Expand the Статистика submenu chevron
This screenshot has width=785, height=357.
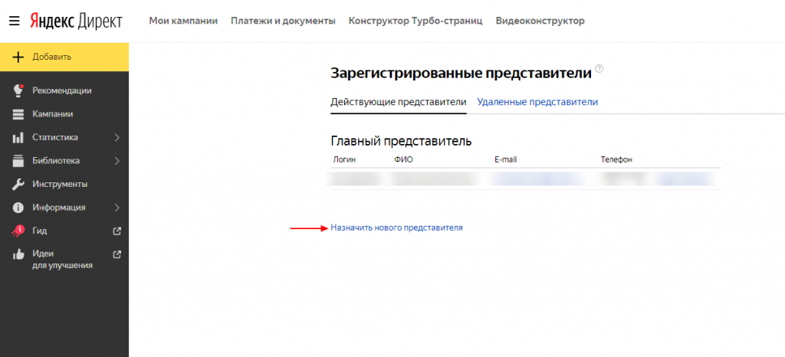pos(117,137)
